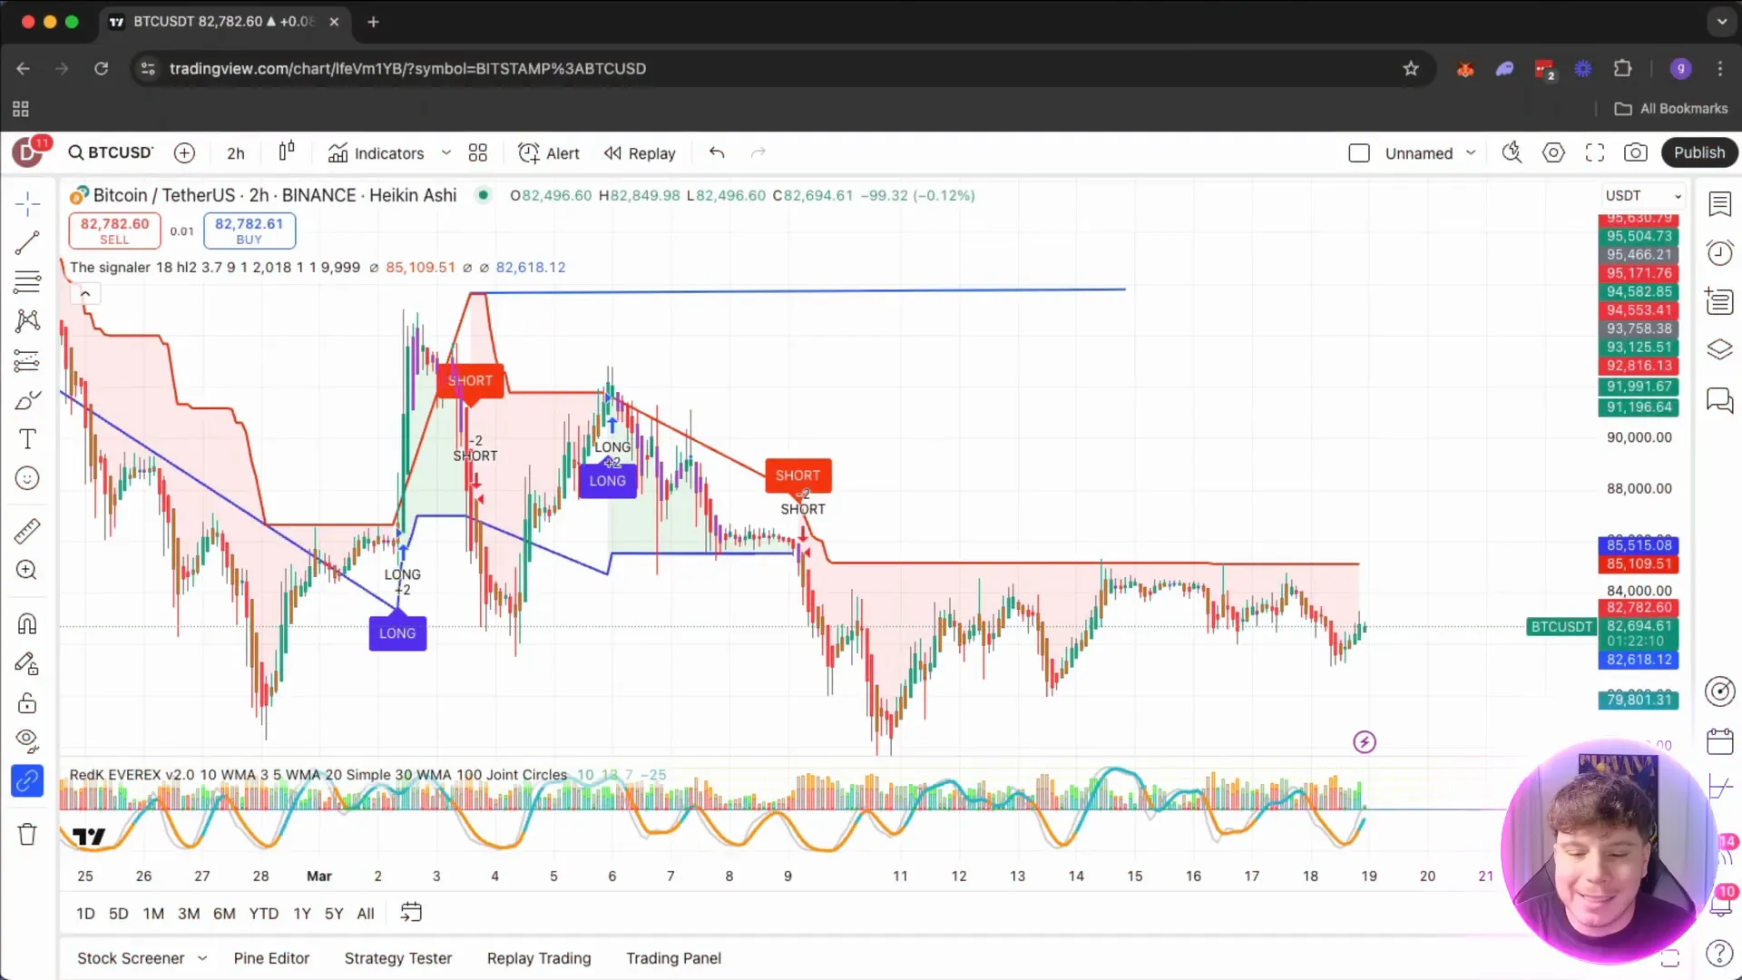The width and height of the screenshot is (1742, 980).
Task: Open the patterns drawing tool
Action: pyautogui.click(x=27, y=320)
